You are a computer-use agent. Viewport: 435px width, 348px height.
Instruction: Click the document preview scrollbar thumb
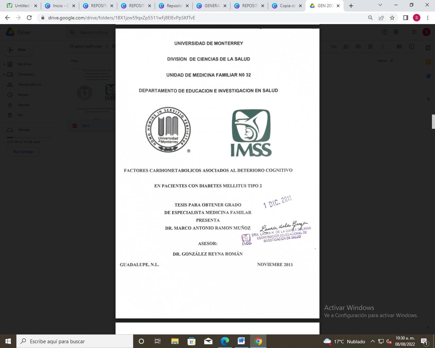tap(433, 122)
